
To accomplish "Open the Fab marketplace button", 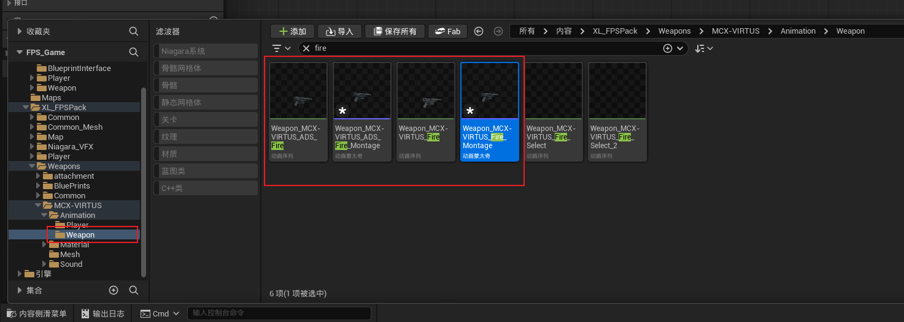I will 447,31.
